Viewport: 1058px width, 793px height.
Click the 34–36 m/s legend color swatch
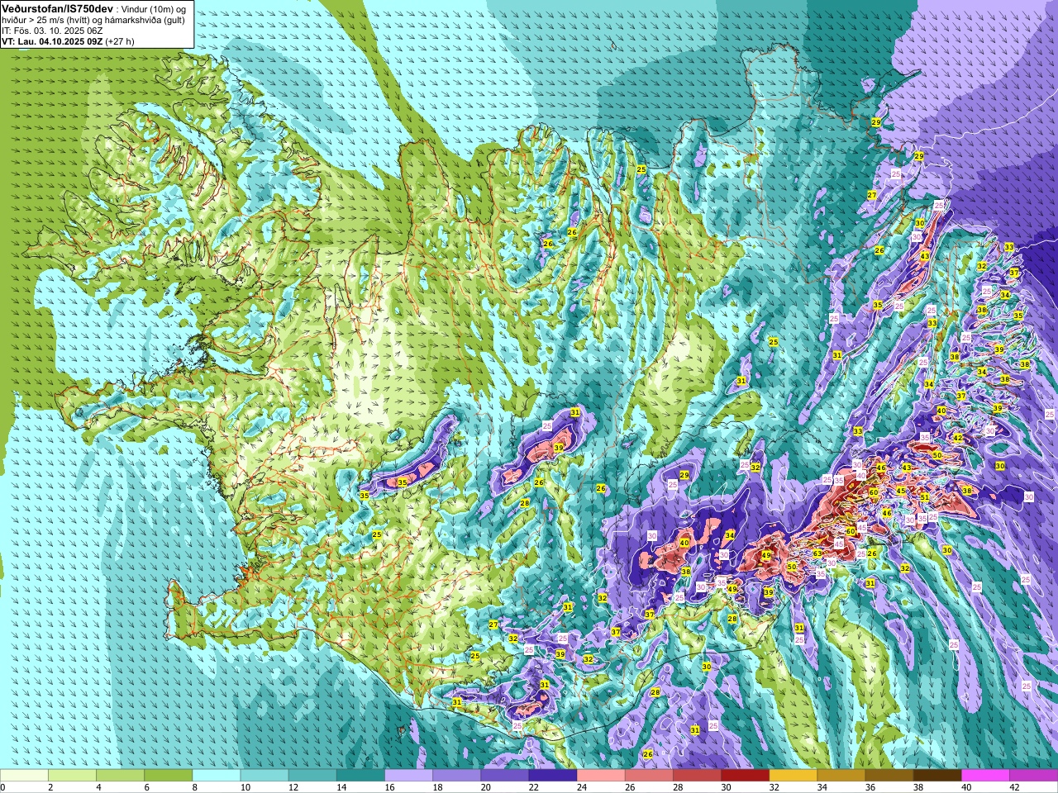[x=841, y=776]
